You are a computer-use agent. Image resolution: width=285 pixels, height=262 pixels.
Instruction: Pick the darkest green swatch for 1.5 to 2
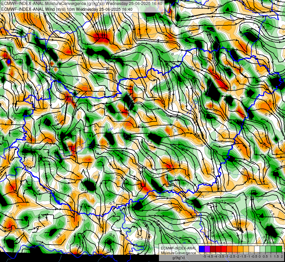tap(279, 249)
